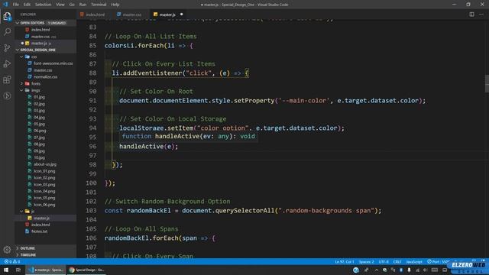Open the Search view icon
This screenshot has width=489, height=275.
[7, 31]
